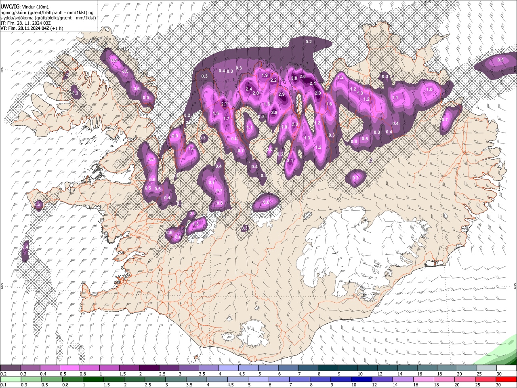The image size is (517, 388).
Task: Select the 0.9 snowfall value on the map
Action: 175,137
